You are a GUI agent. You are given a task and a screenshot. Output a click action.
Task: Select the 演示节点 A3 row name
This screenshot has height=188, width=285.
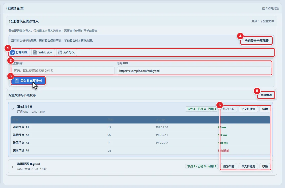pyautogui.click(x=21, y=143)
